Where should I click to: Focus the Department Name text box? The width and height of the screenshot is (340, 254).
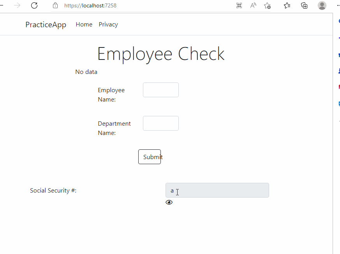click(161, 123)
